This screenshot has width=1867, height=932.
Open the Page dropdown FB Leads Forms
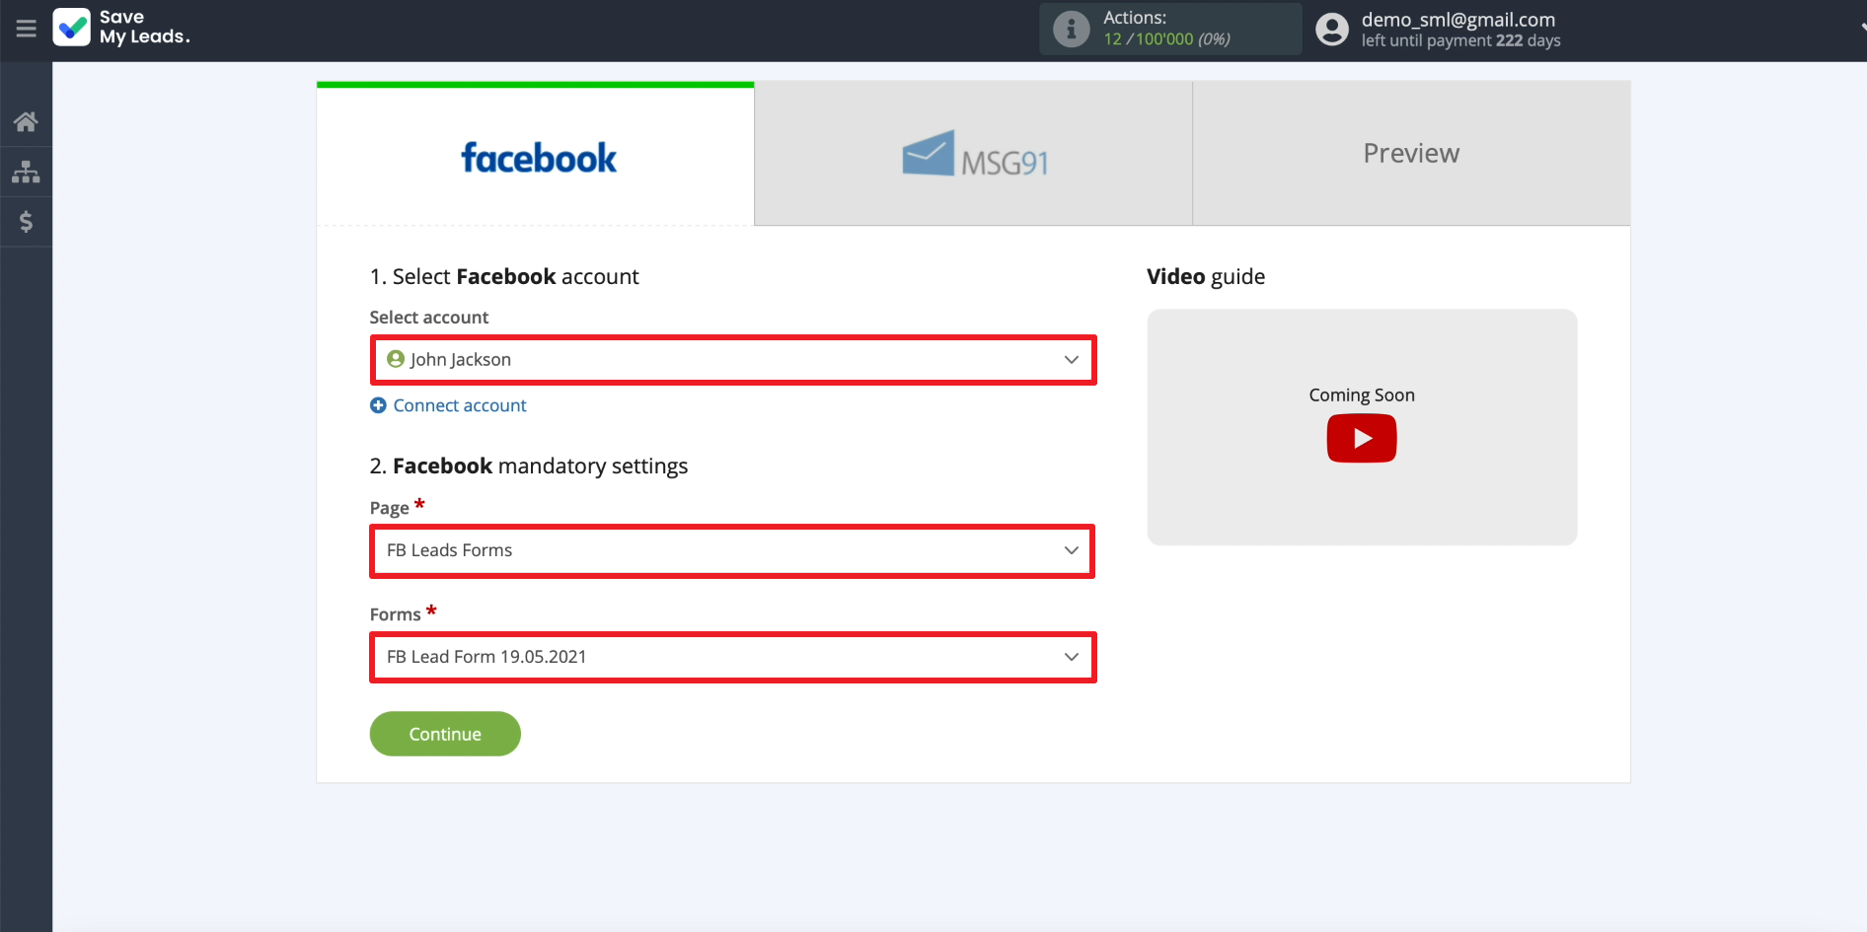pos(733,550)
